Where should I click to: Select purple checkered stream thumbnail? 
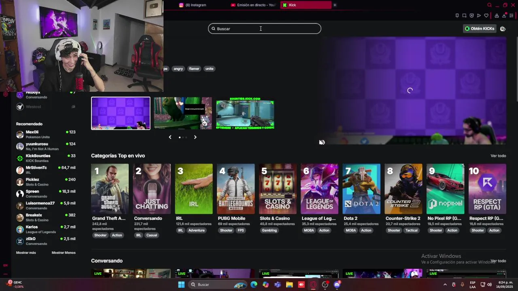click(x=121, y=113)
